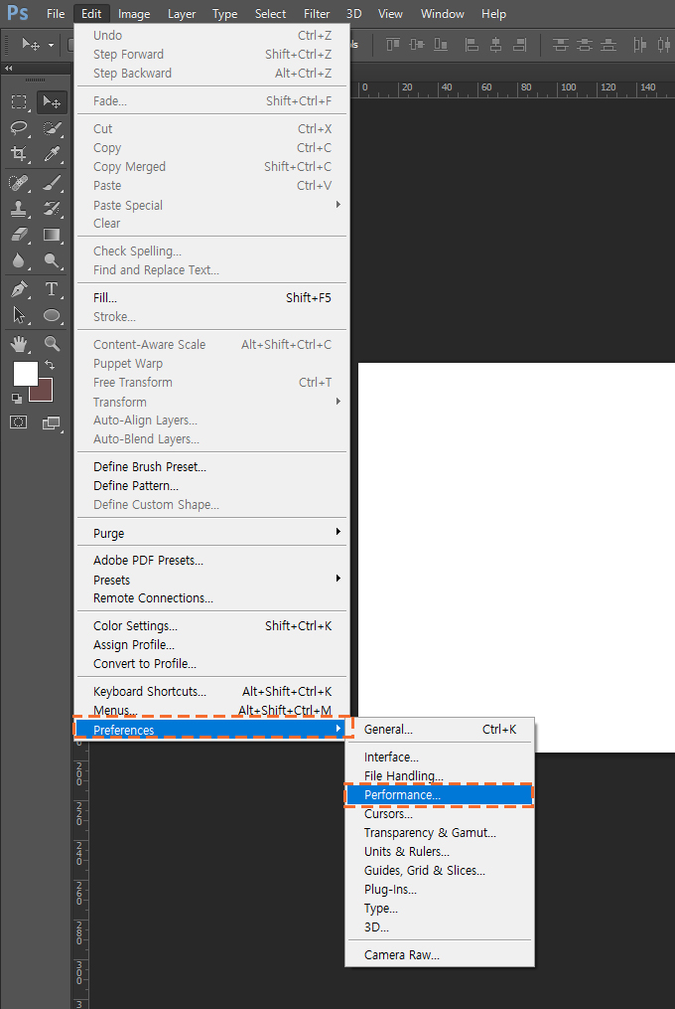The height and width of the screenshot is (1009, 675).
Task: Choose Keyboard Shortcuts... entry
Action: (212, 691)
